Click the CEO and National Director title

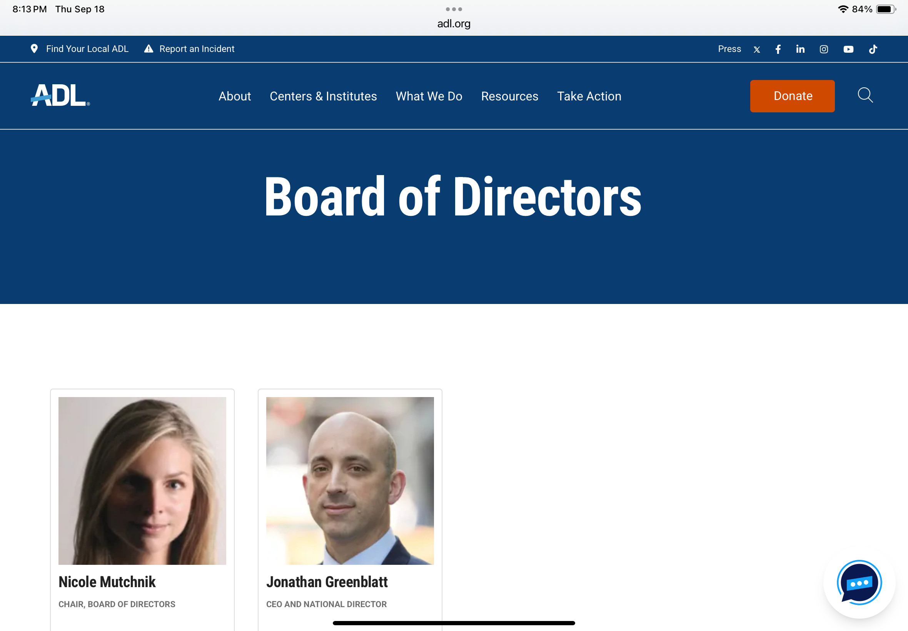click(327, 604)
